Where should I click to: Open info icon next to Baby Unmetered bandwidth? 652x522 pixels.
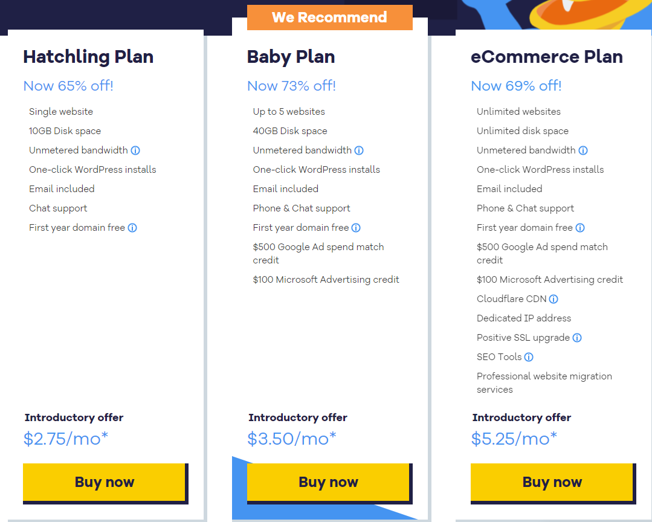pyautogui.click(x=359, y=150)
